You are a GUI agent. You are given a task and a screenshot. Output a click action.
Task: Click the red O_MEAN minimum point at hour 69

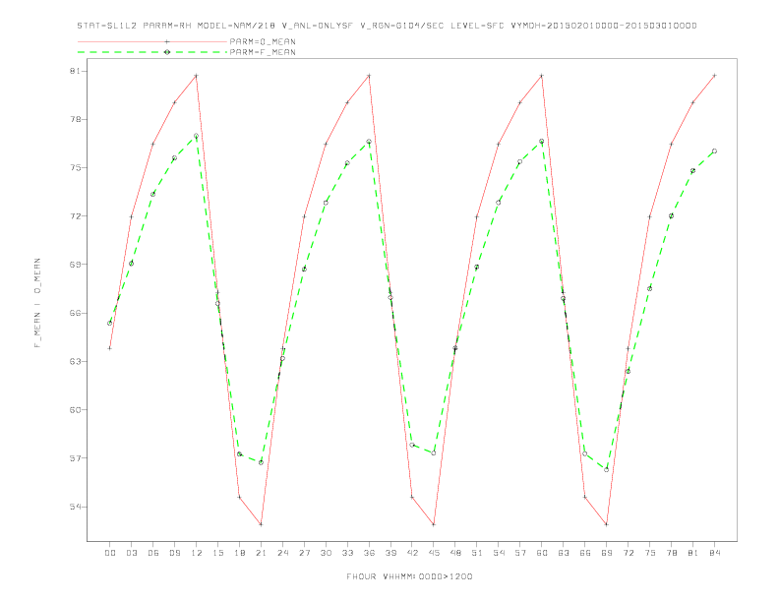(x=606, y=524)
